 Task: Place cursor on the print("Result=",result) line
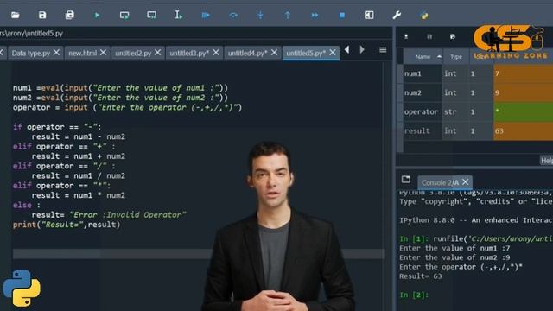tap(67, 225)
